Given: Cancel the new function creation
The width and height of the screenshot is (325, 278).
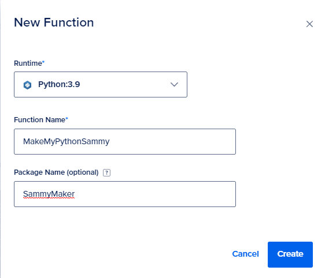Looking at the screenshot, I should tap(245, 254).
